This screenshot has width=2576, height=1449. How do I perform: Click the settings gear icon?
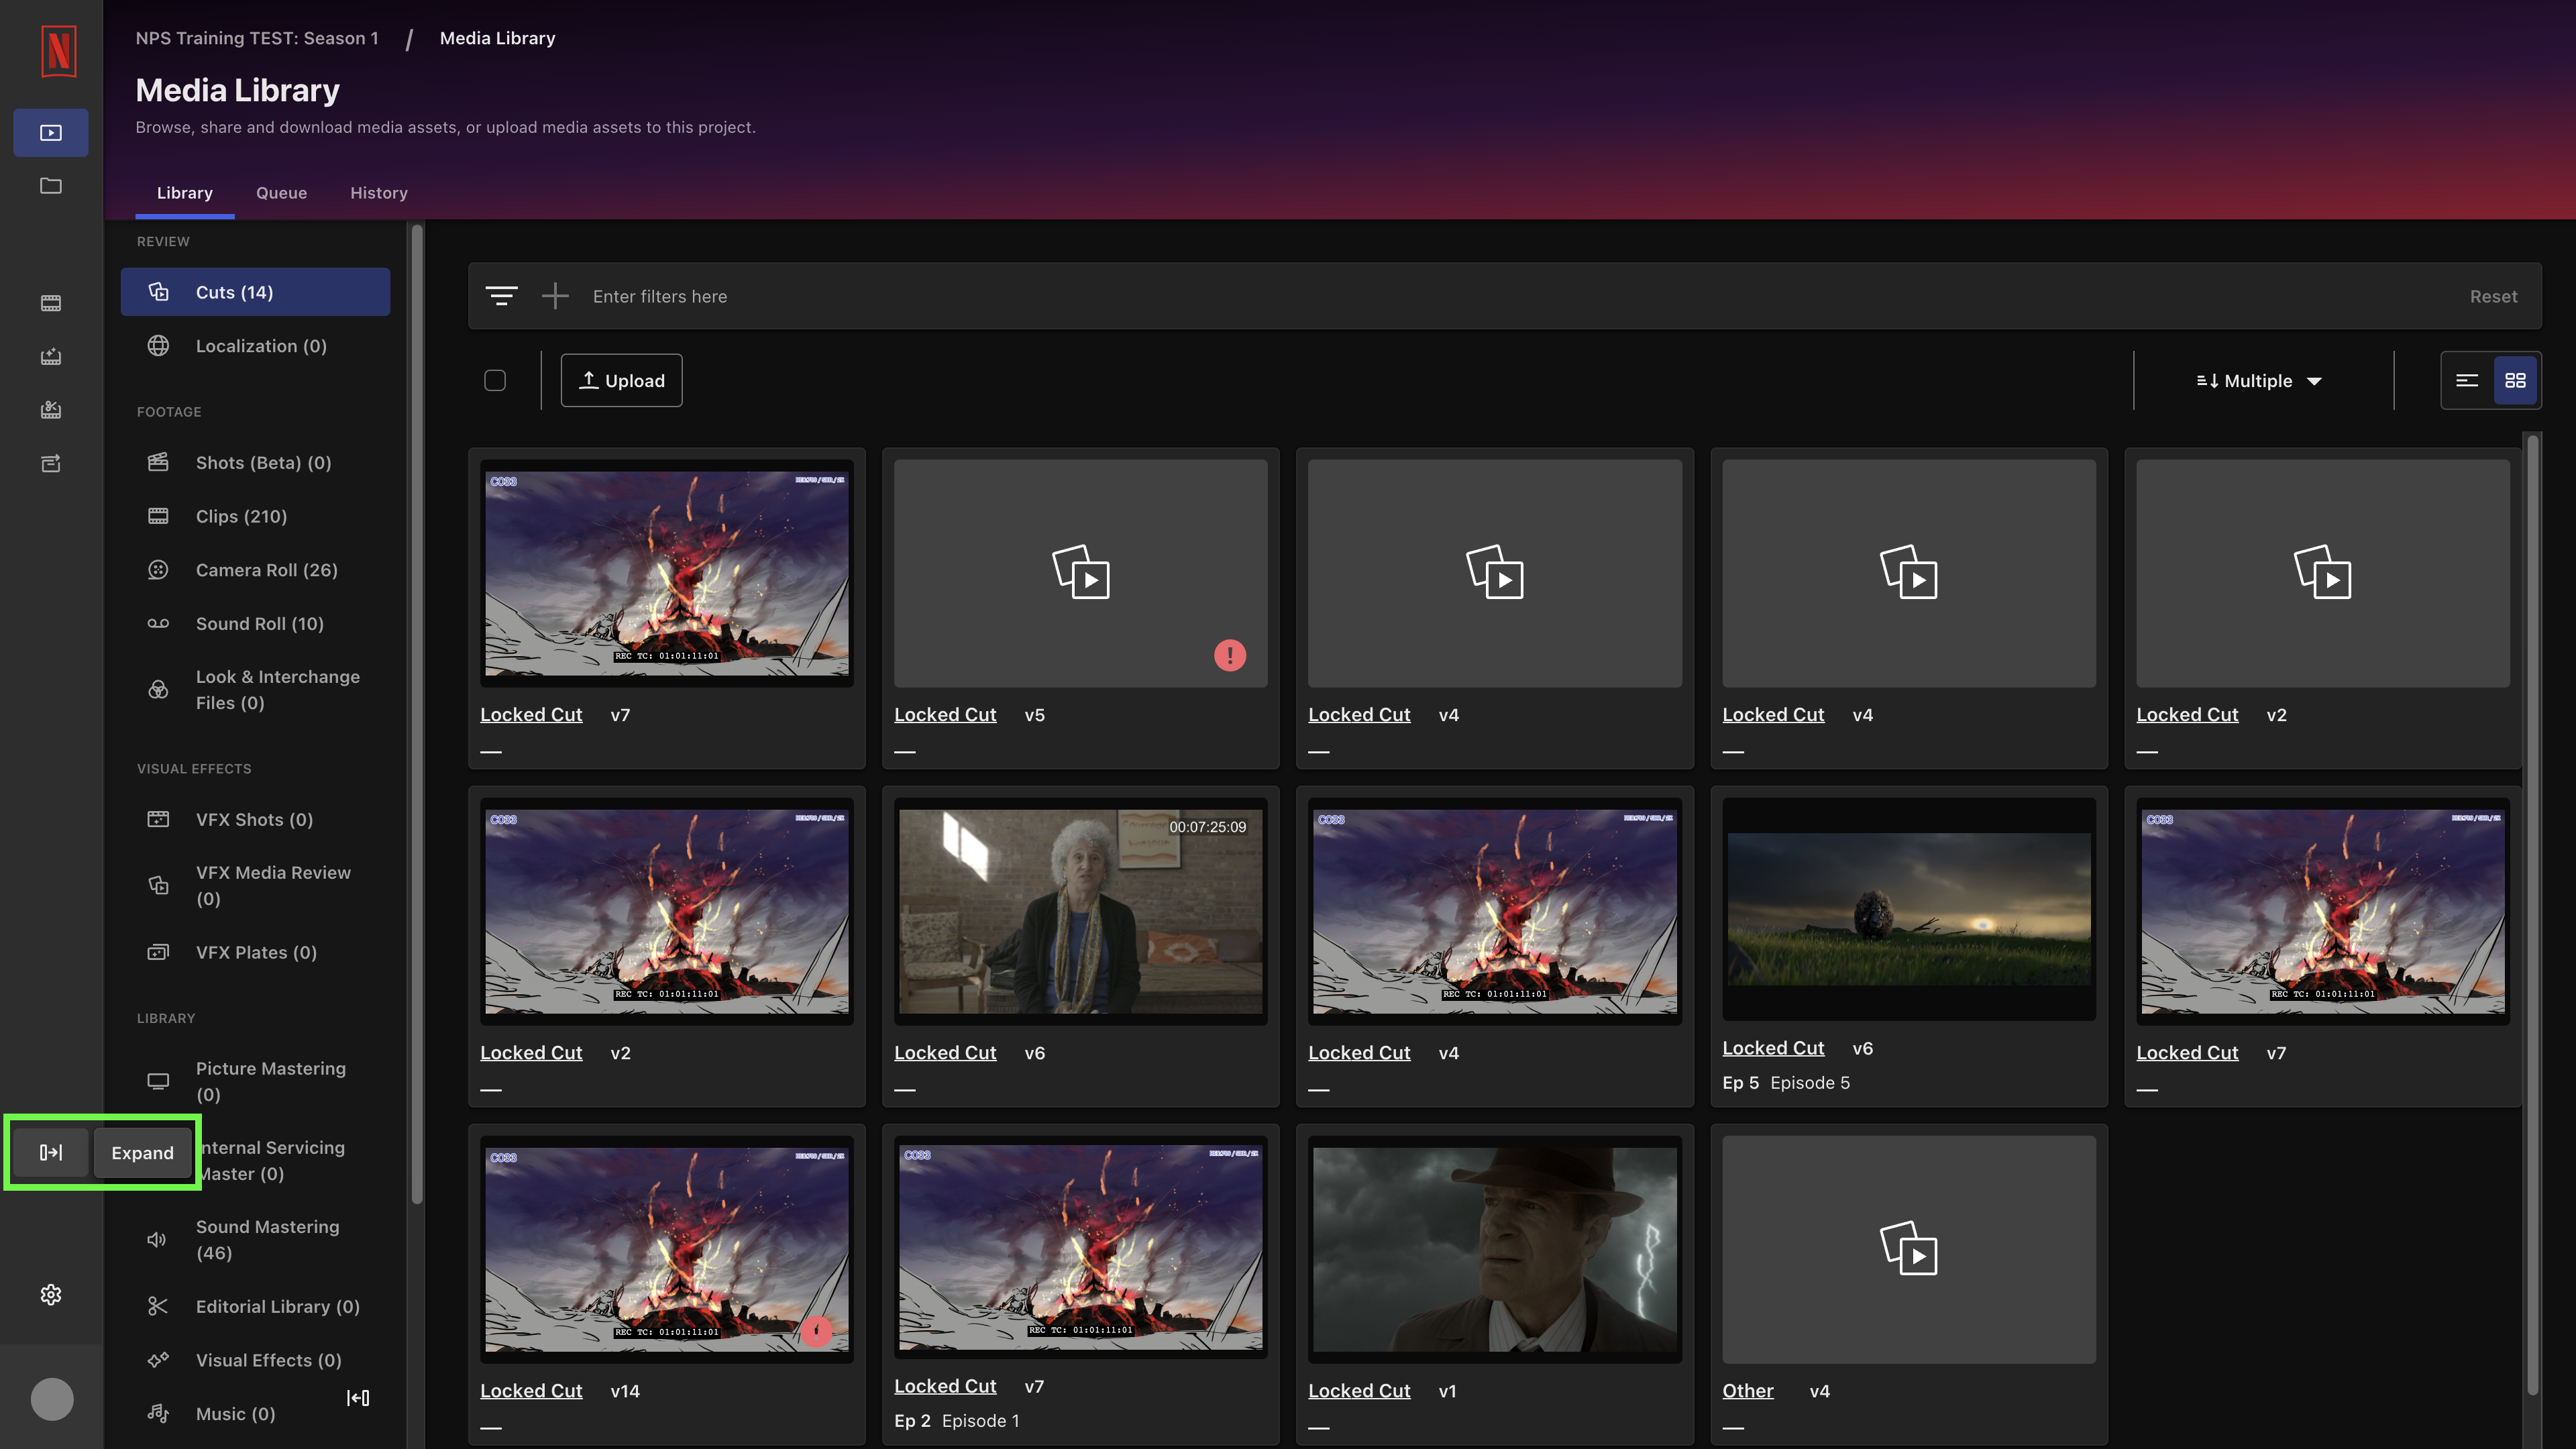[x=51, y=1295]
